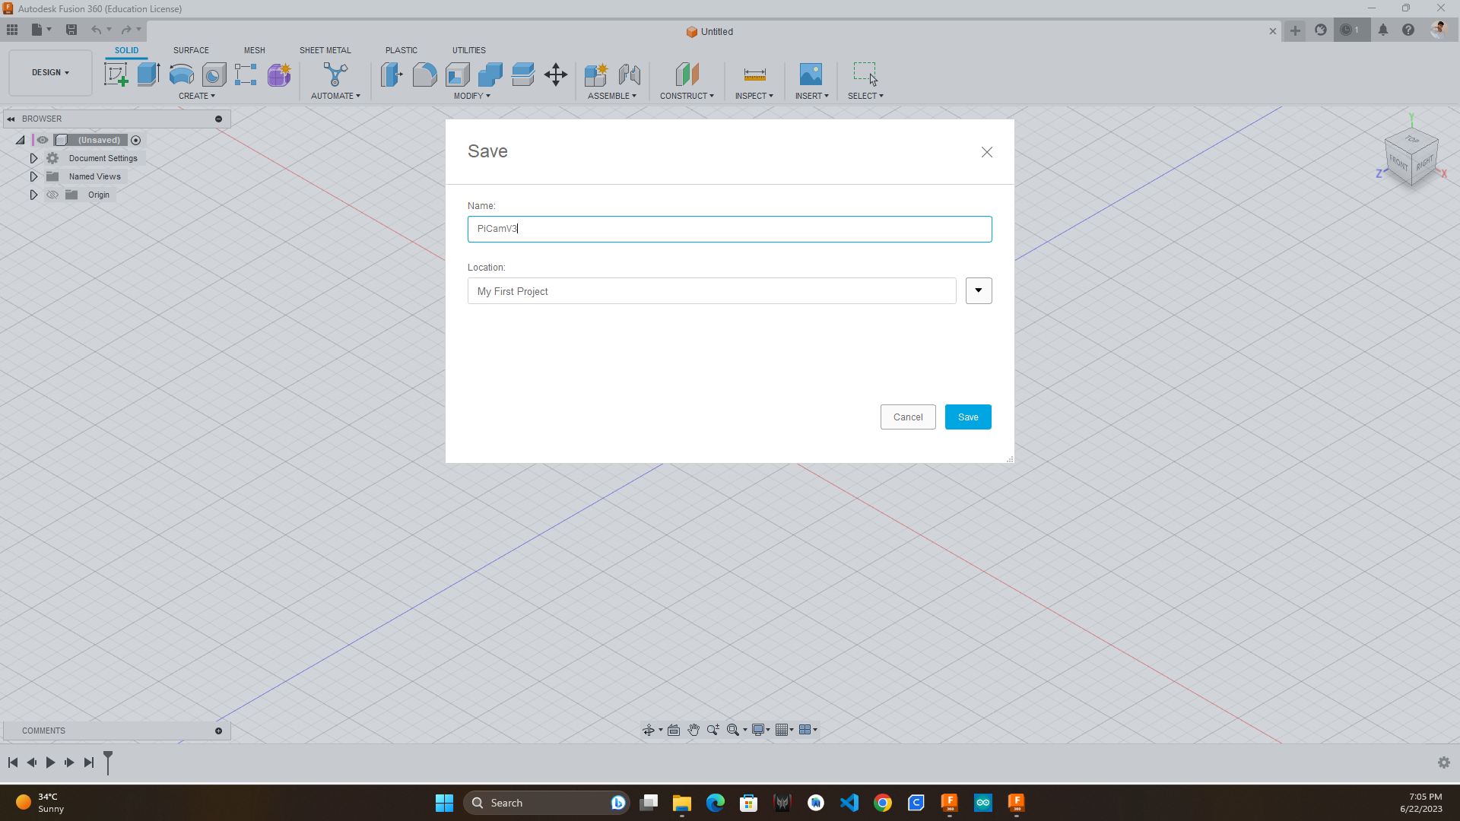Show the hidden Origin folder
The image size is (1460, 821).
click(x=52, y=195)
